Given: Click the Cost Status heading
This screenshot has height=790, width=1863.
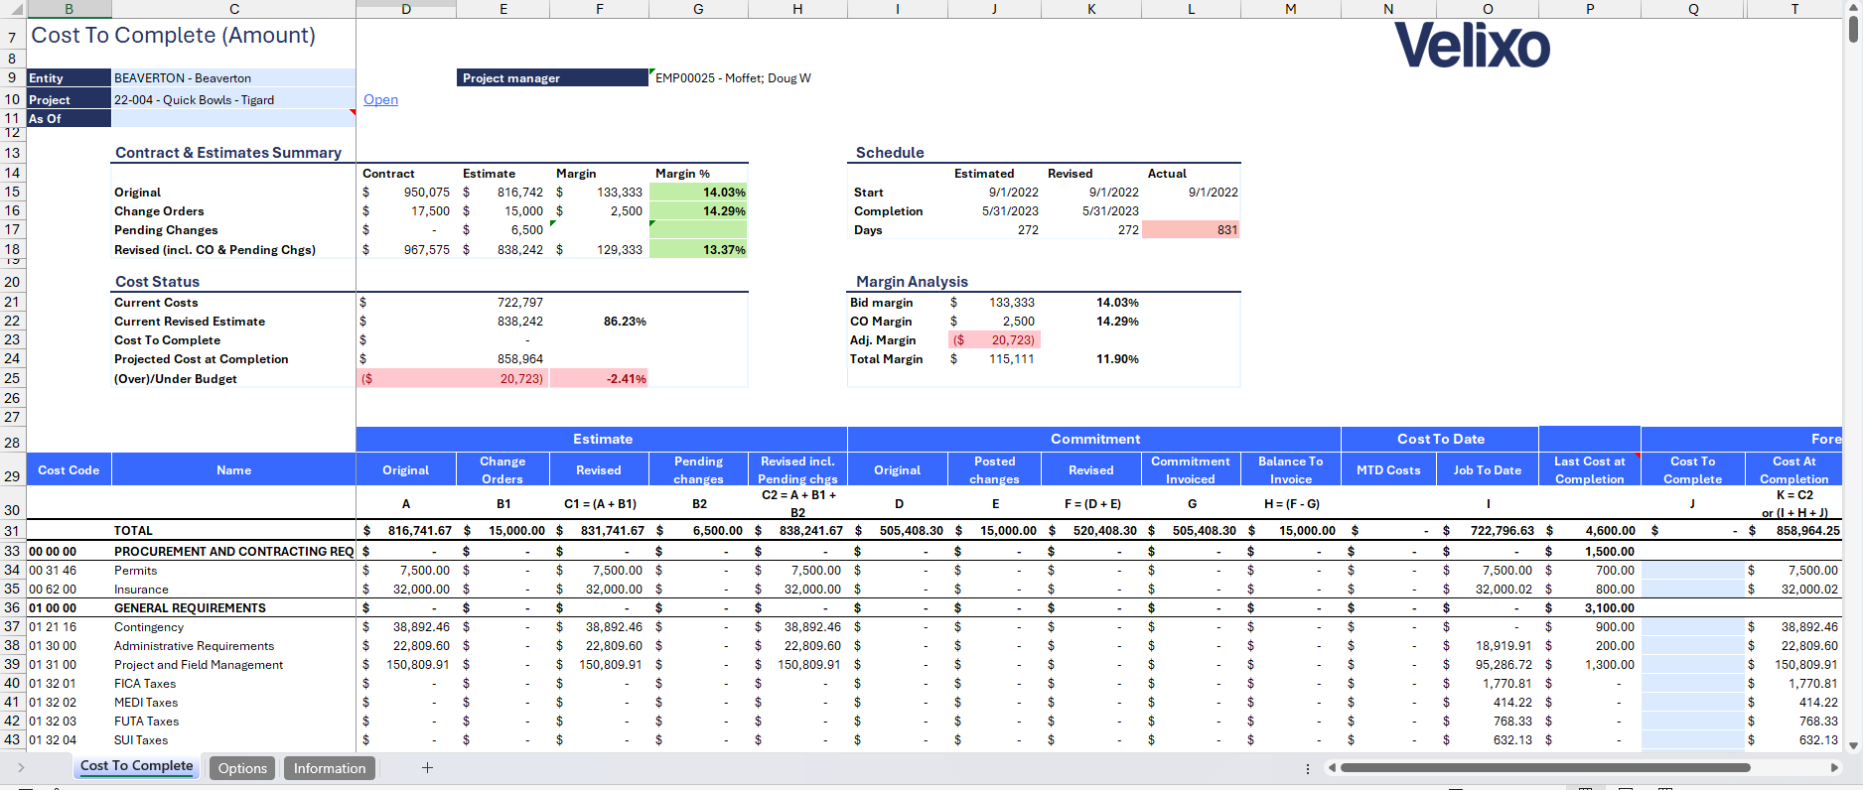Looking at the screenshot, I should [x=157, y=282].
